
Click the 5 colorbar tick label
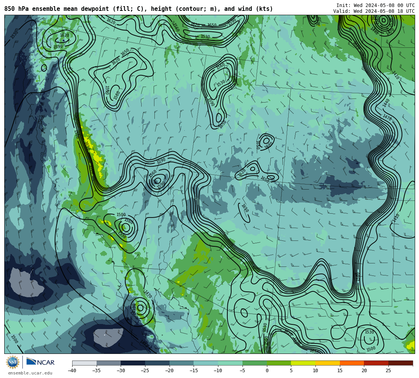(291, 371)
